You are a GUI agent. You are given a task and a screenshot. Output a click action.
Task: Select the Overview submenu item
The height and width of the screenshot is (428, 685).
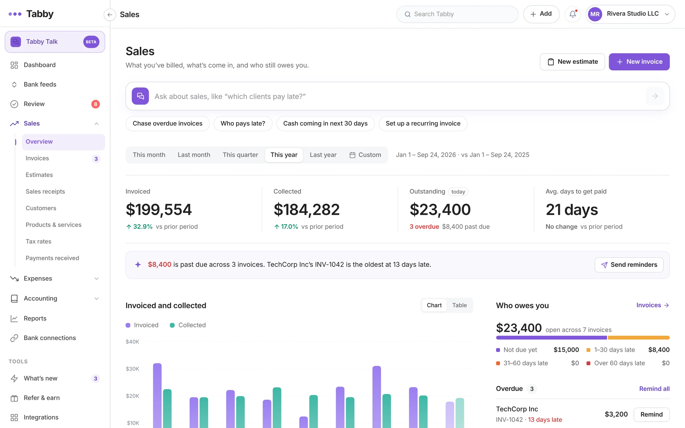[x=63, y=142]
